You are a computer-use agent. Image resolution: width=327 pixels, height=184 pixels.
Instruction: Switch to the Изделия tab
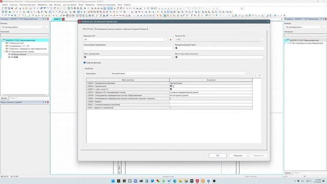tap(135, 29)
